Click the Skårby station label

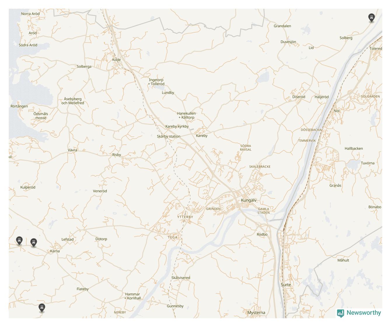(169, 136)
